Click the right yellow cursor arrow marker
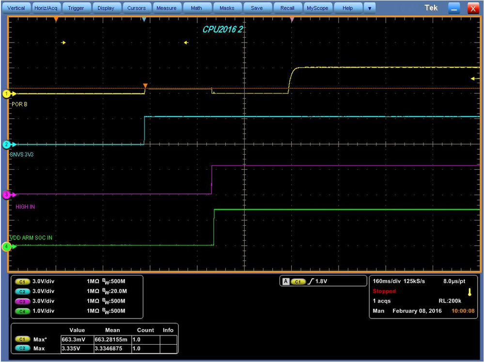 click(186, 43)
